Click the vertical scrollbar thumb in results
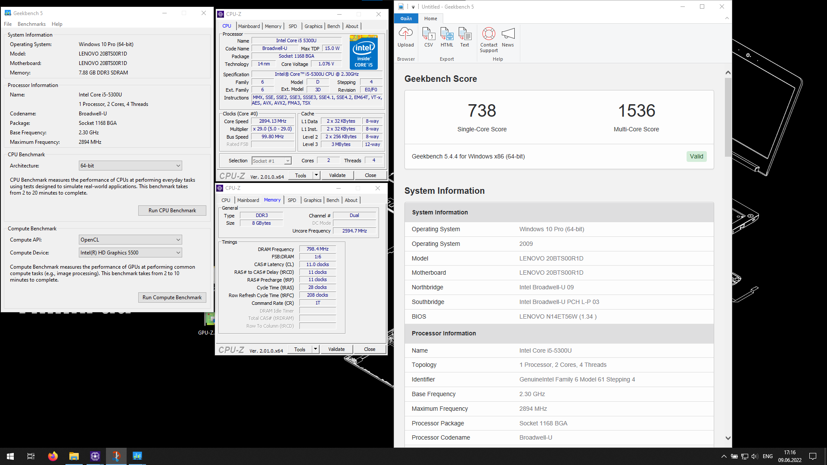 (x=728, y=117)
